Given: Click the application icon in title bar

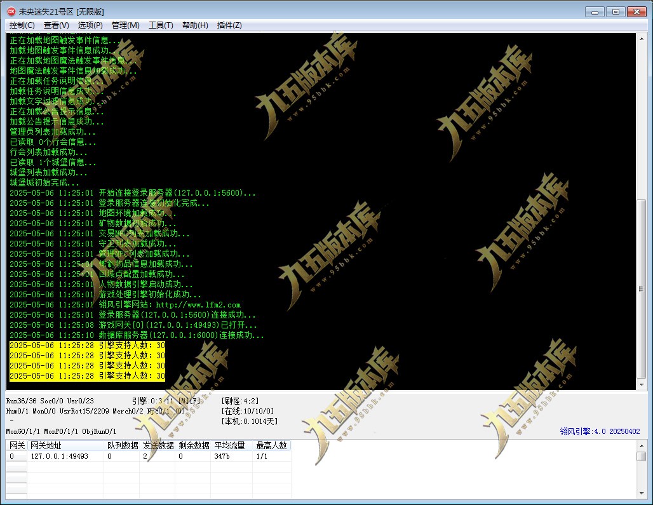Looking at the screenshot, I should click(11, 11).
